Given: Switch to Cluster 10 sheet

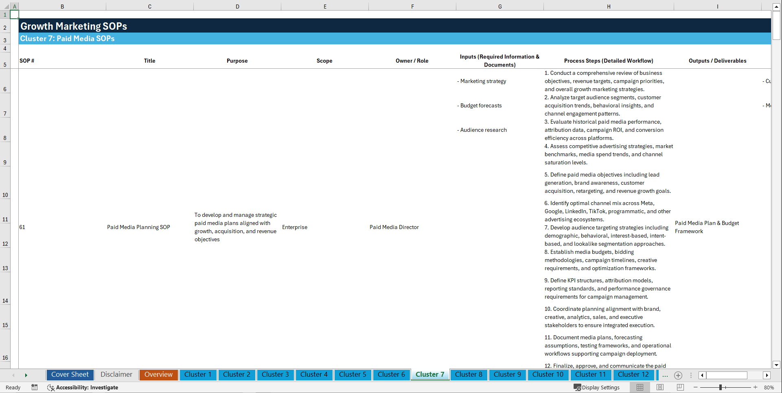Looking at the screenshot, I should pyautogui.click(x=548, y=375).
